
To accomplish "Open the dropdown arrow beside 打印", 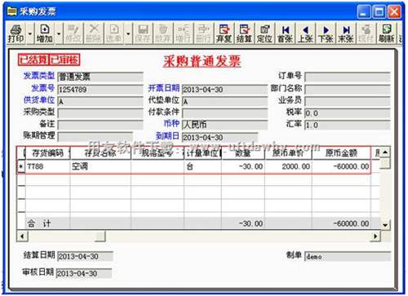I will [x=30, y=34].
